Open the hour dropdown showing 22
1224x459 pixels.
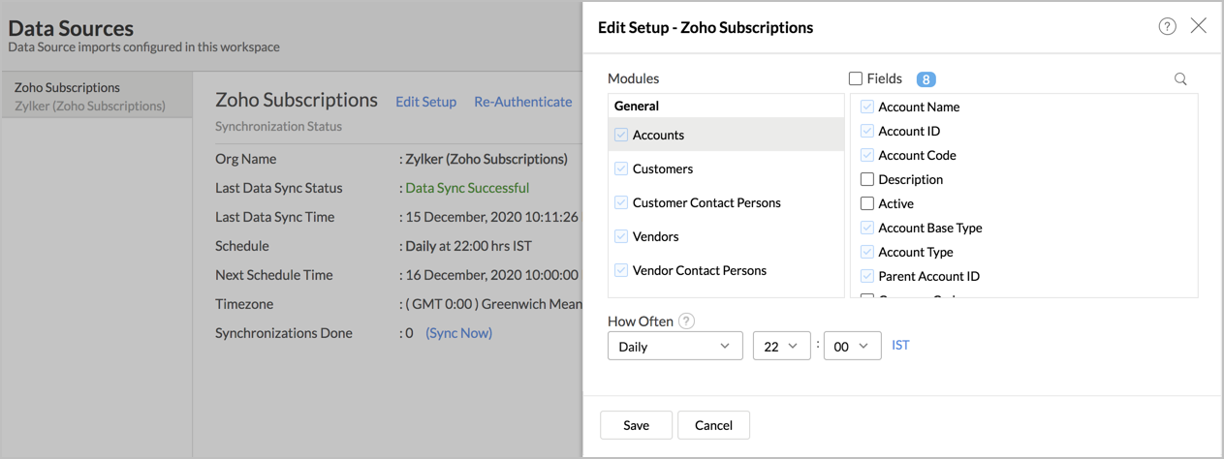781,346
